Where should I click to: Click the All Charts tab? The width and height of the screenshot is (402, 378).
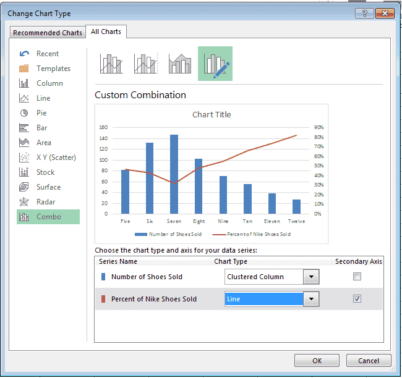pos(106,31)
